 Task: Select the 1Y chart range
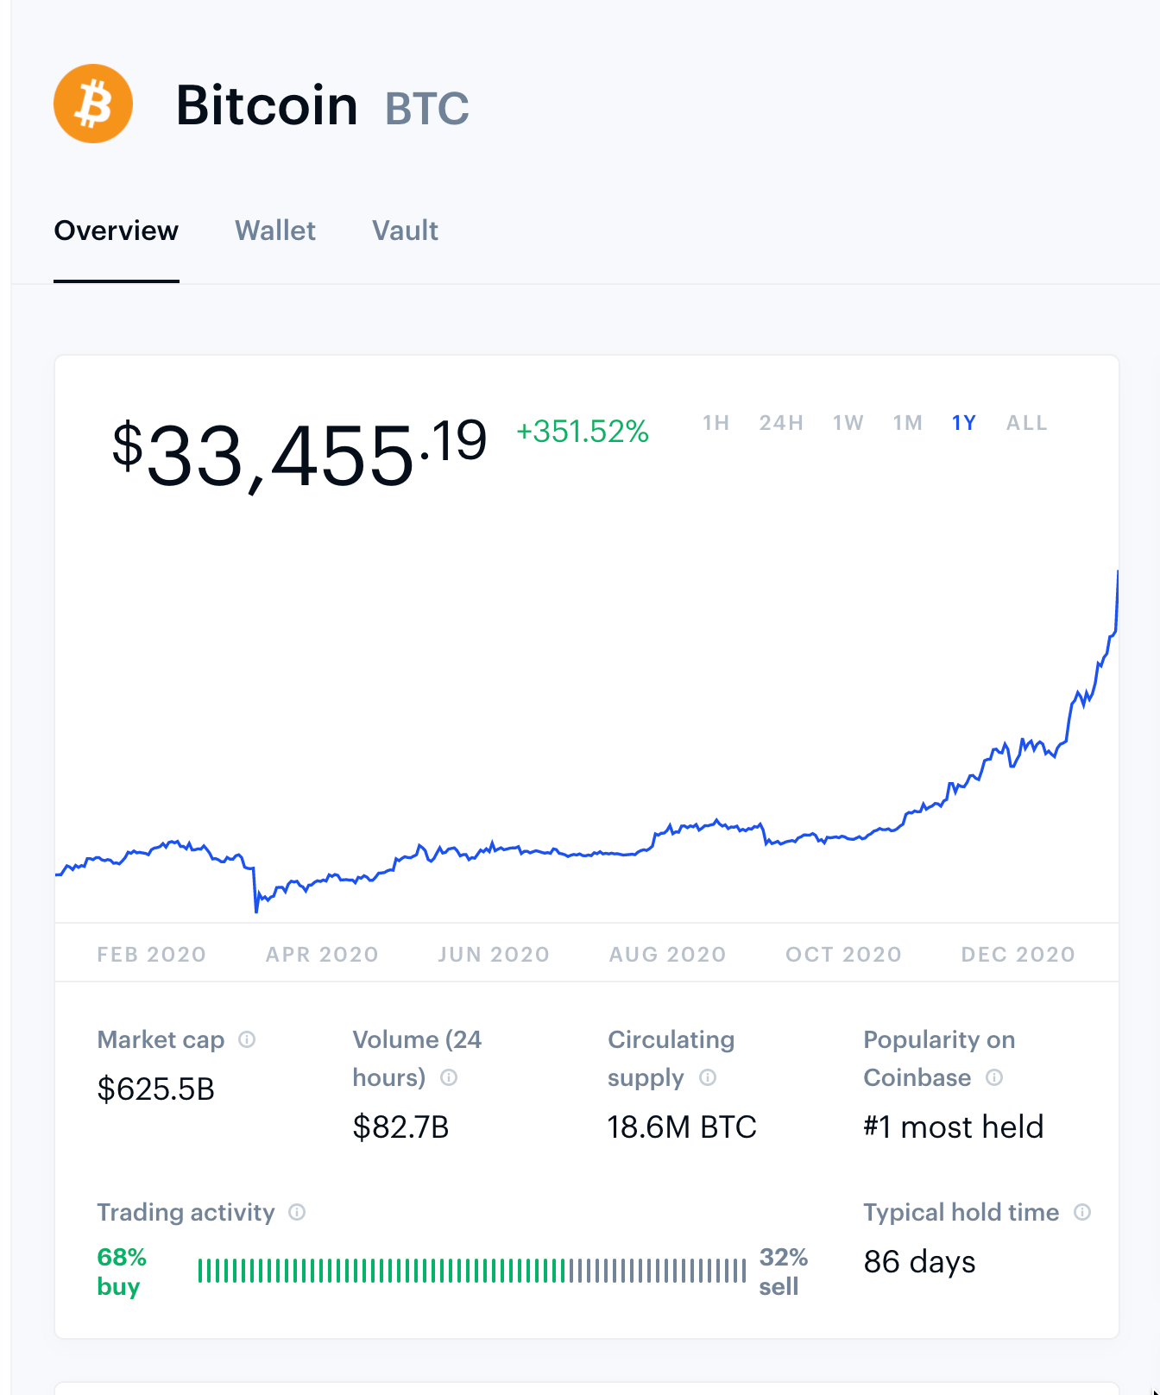[964, 423]
